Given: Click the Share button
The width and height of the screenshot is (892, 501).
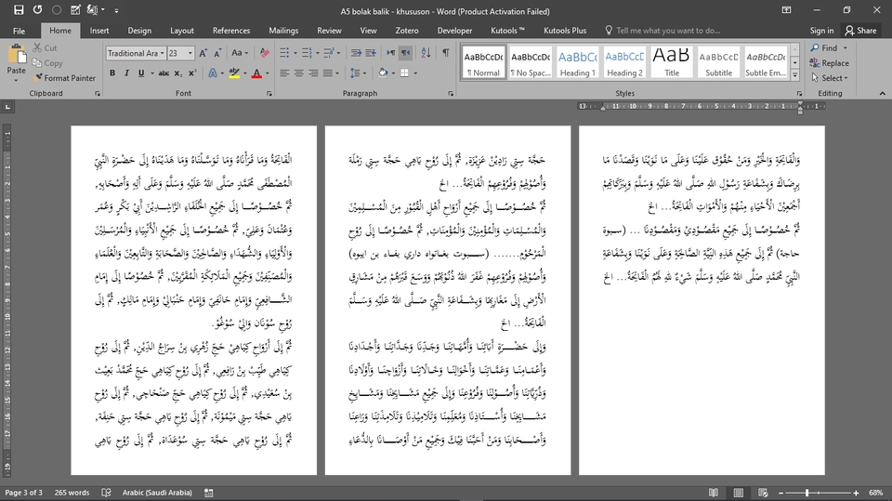Looking at the screenshot, I should click(x=859, y=30).
